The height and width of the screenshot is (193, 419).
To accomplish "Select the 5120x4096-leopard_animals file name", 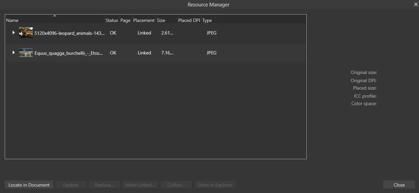I will click(x=69, y=33).
